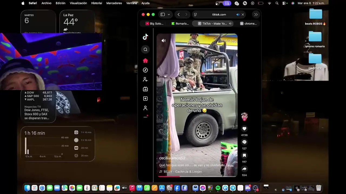Click the TikTok logo
Viewport: 346px width, 194px height.
tap(145, 37)
